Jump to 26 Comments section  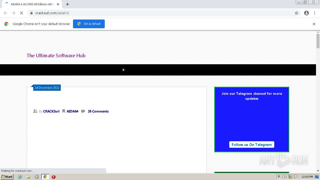(98, 111)
